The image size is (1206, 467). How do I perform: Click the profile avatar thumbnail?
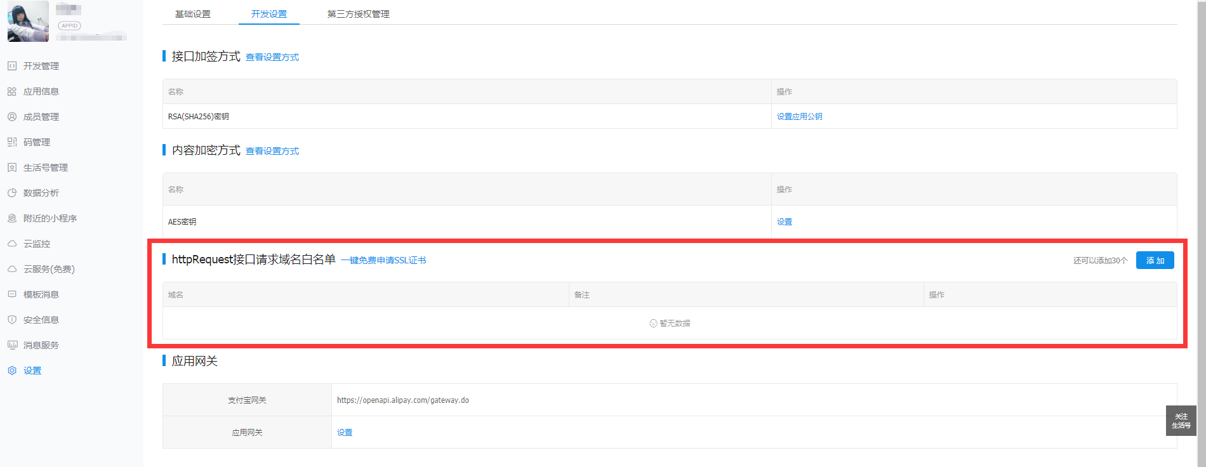[x=28, y=22]
